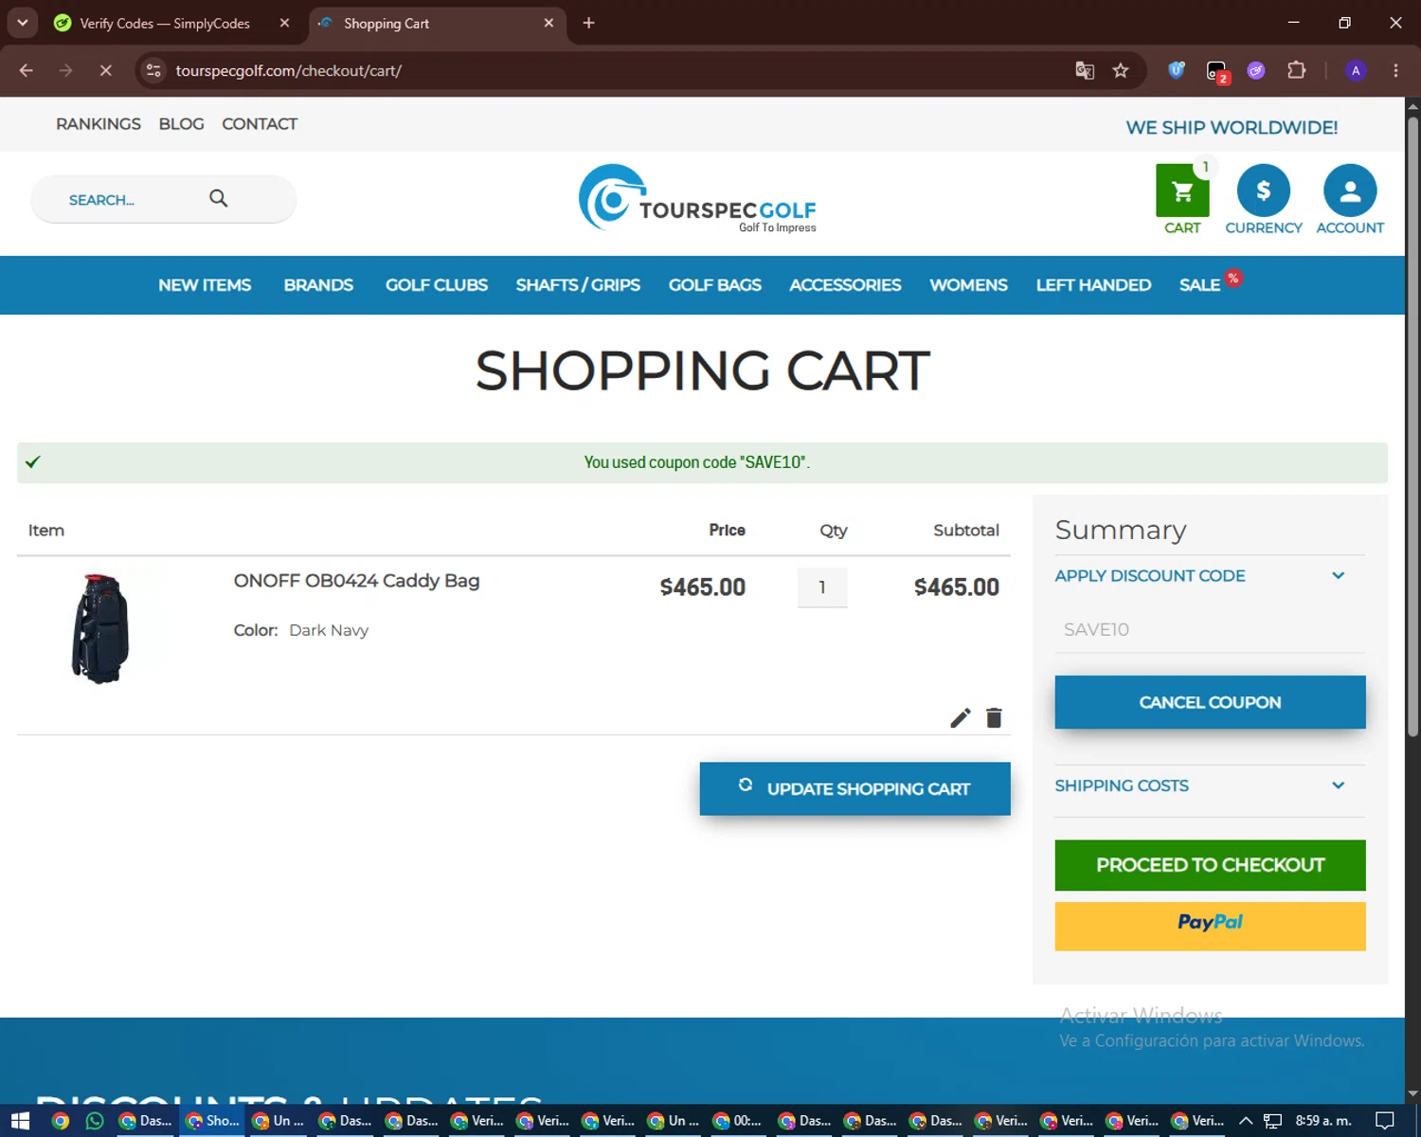Go back with the browser back arrow
Viewport: 1421px width, 1137px height.
[27, 70]
